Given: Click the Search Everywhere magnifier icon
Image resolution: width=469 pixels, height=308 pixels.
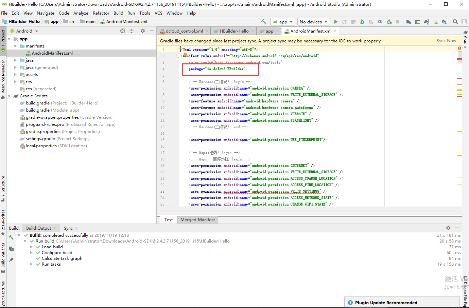Looking at the screenshot, I should coord(455,22).
